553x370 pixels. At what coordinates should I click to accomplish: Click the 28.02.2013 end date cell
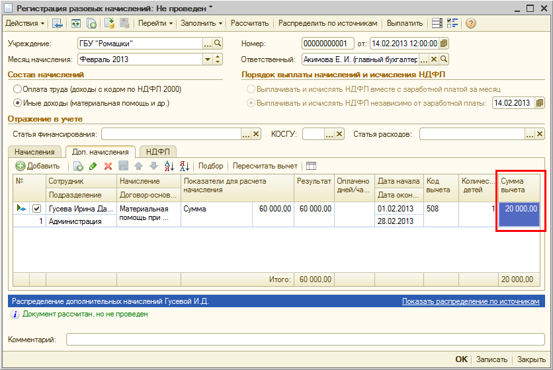pos(399,221)
